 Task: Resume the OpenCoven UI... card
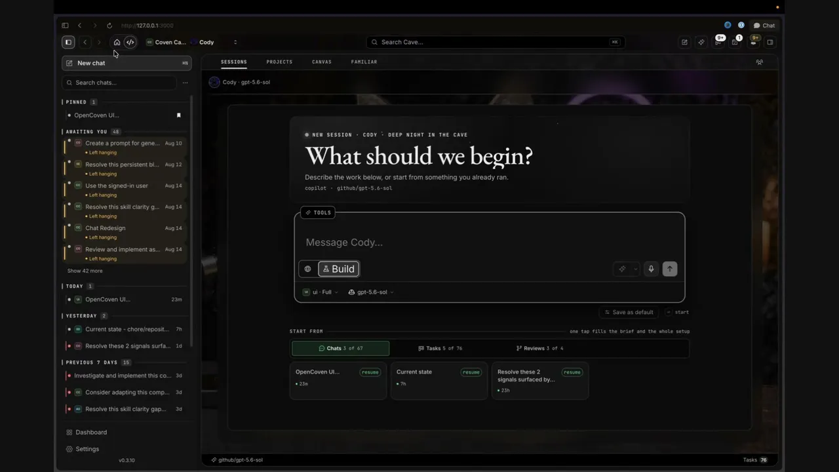pyautogui.click(x=370, y=372)
